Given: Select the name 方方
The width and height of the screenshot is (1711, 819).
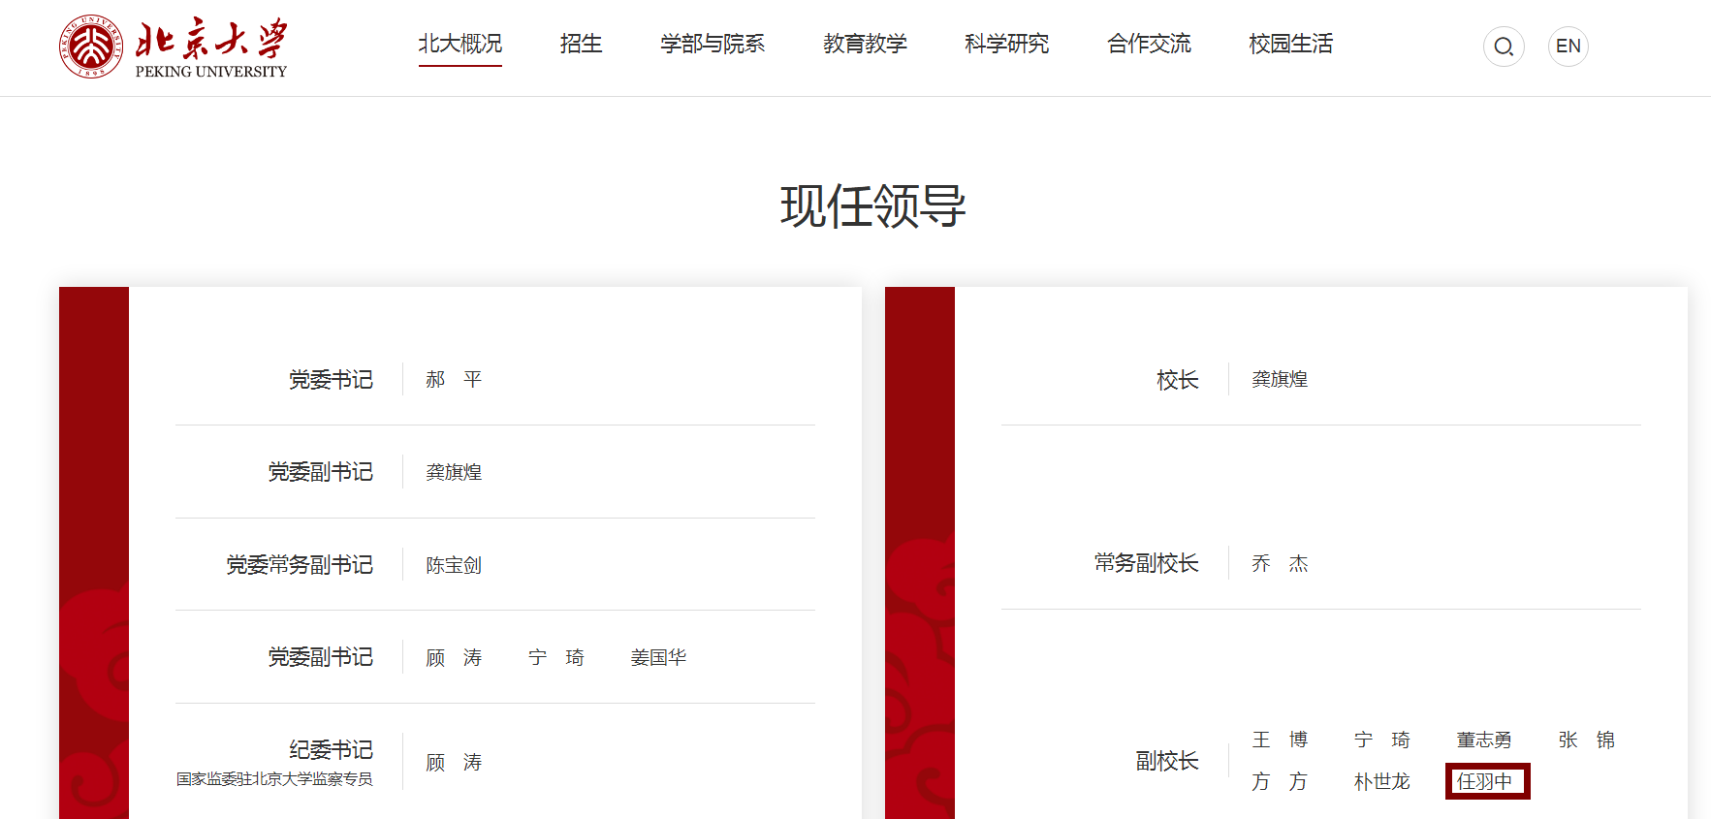Looking at the screenshot, I should (x=1280, y=781).
